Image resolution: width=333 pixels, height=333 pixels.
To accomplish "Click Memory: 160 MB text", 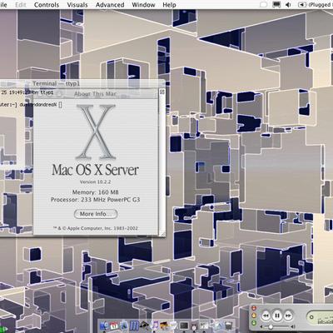I will tap(96, 192).
